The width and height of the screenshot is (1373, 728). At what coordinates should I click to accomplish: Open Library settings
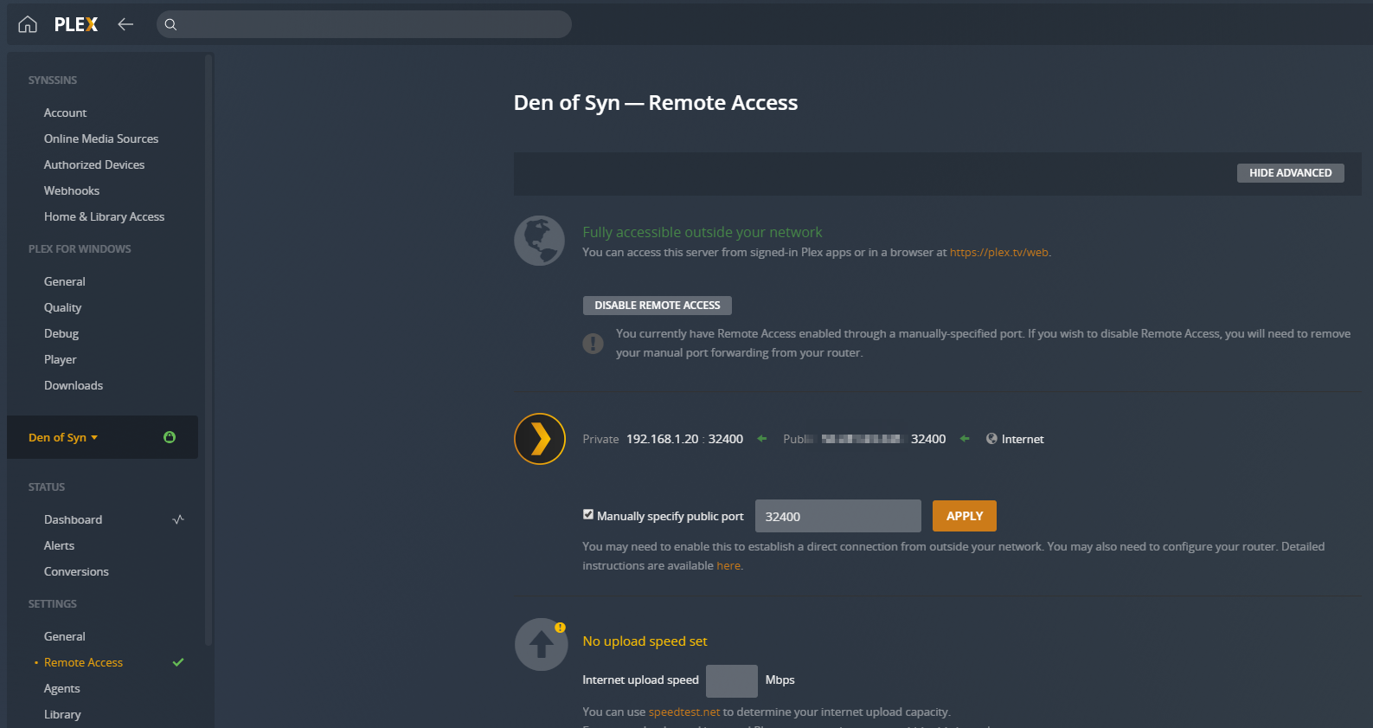[63, 714]
